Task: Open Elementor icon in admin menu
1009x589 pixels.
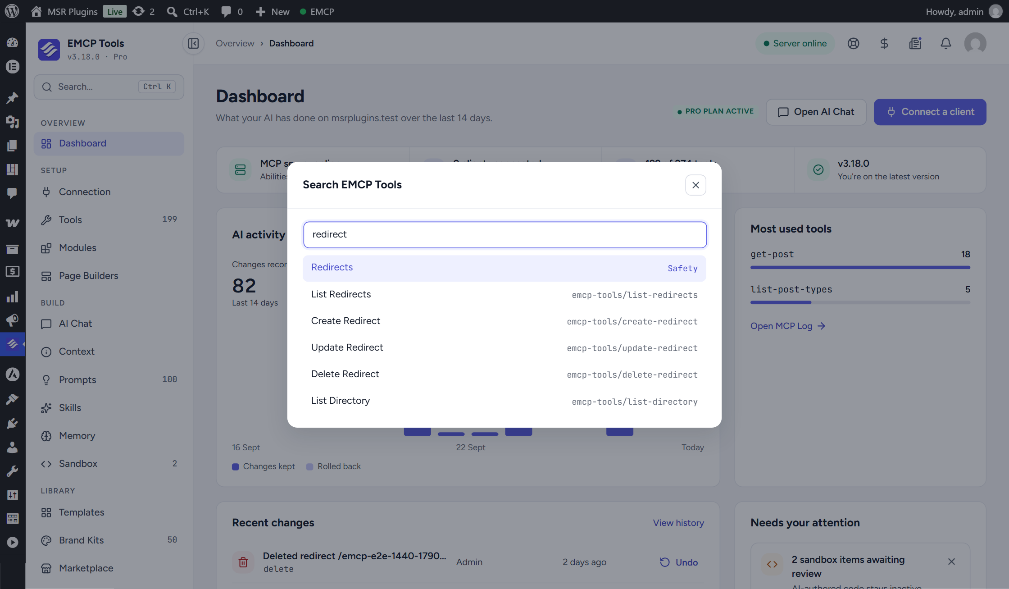Action: [x=13, y=67]
